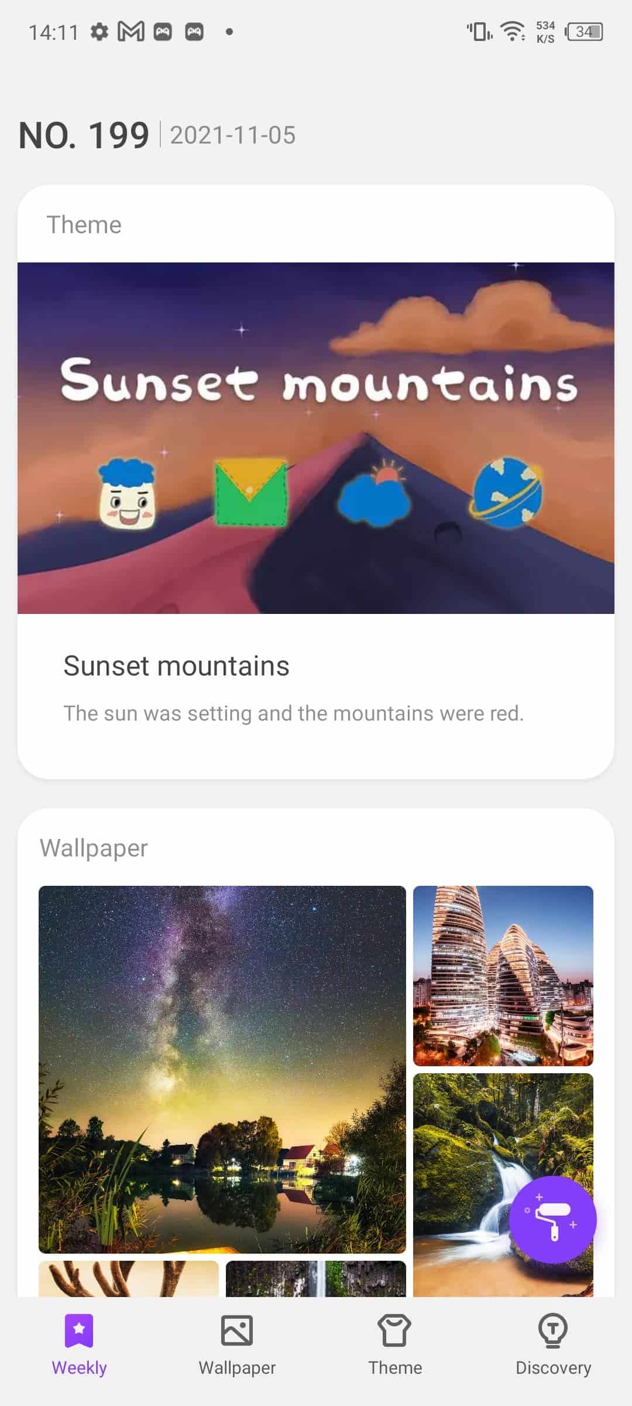Open the Weekly tab
632x1406 pixels.
pos(79,1344)
